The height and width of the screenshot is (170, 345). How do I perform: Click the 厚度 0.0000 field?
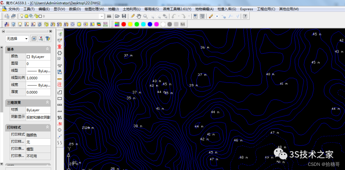[x=38, y=92]
